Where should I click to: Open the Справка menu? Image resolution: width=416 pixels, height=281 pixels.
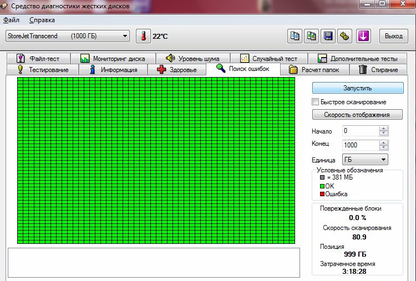(42, 20)
